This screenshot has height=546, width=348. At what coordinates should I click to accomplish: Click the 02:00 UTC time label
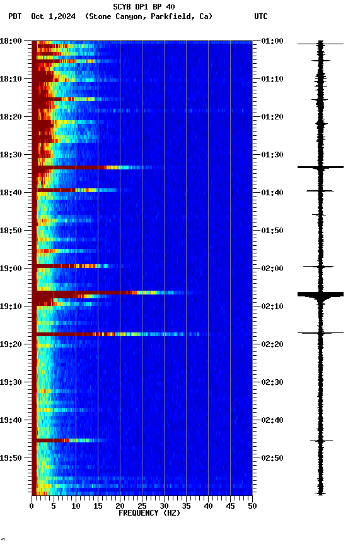(x=272, y=269)
